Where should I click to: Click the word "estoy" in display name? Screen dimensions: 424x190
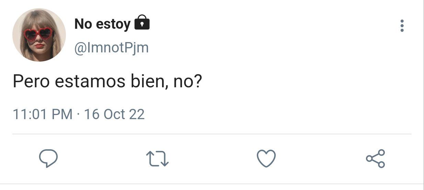click(113, 25)
